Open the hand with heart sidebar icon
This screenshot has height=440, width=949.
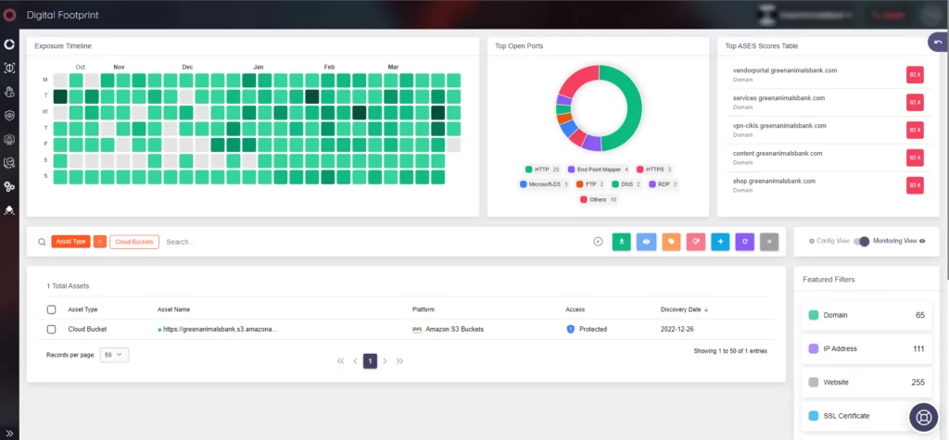click(x=9, y=92)
